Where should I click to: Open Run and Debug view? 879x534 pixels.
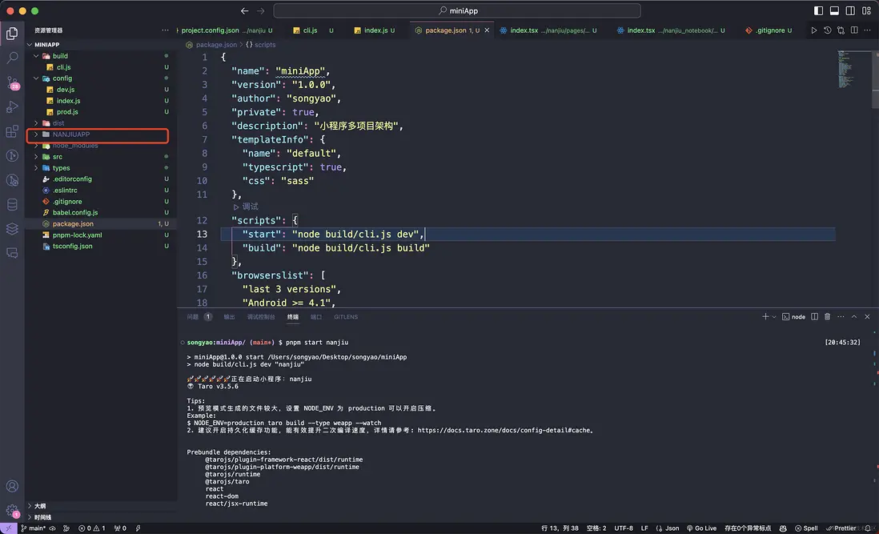12,107
